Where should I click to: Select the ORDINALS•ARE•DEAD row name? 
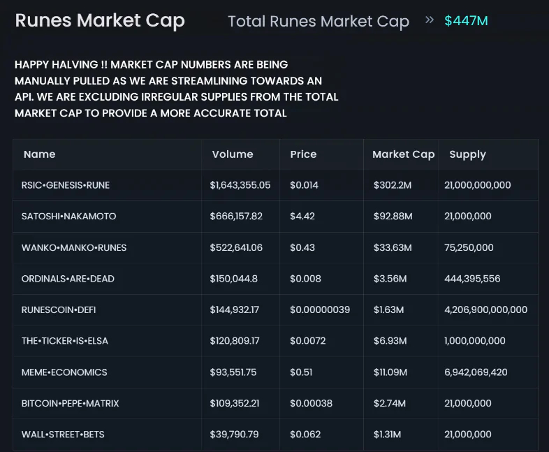coord(68,279)
